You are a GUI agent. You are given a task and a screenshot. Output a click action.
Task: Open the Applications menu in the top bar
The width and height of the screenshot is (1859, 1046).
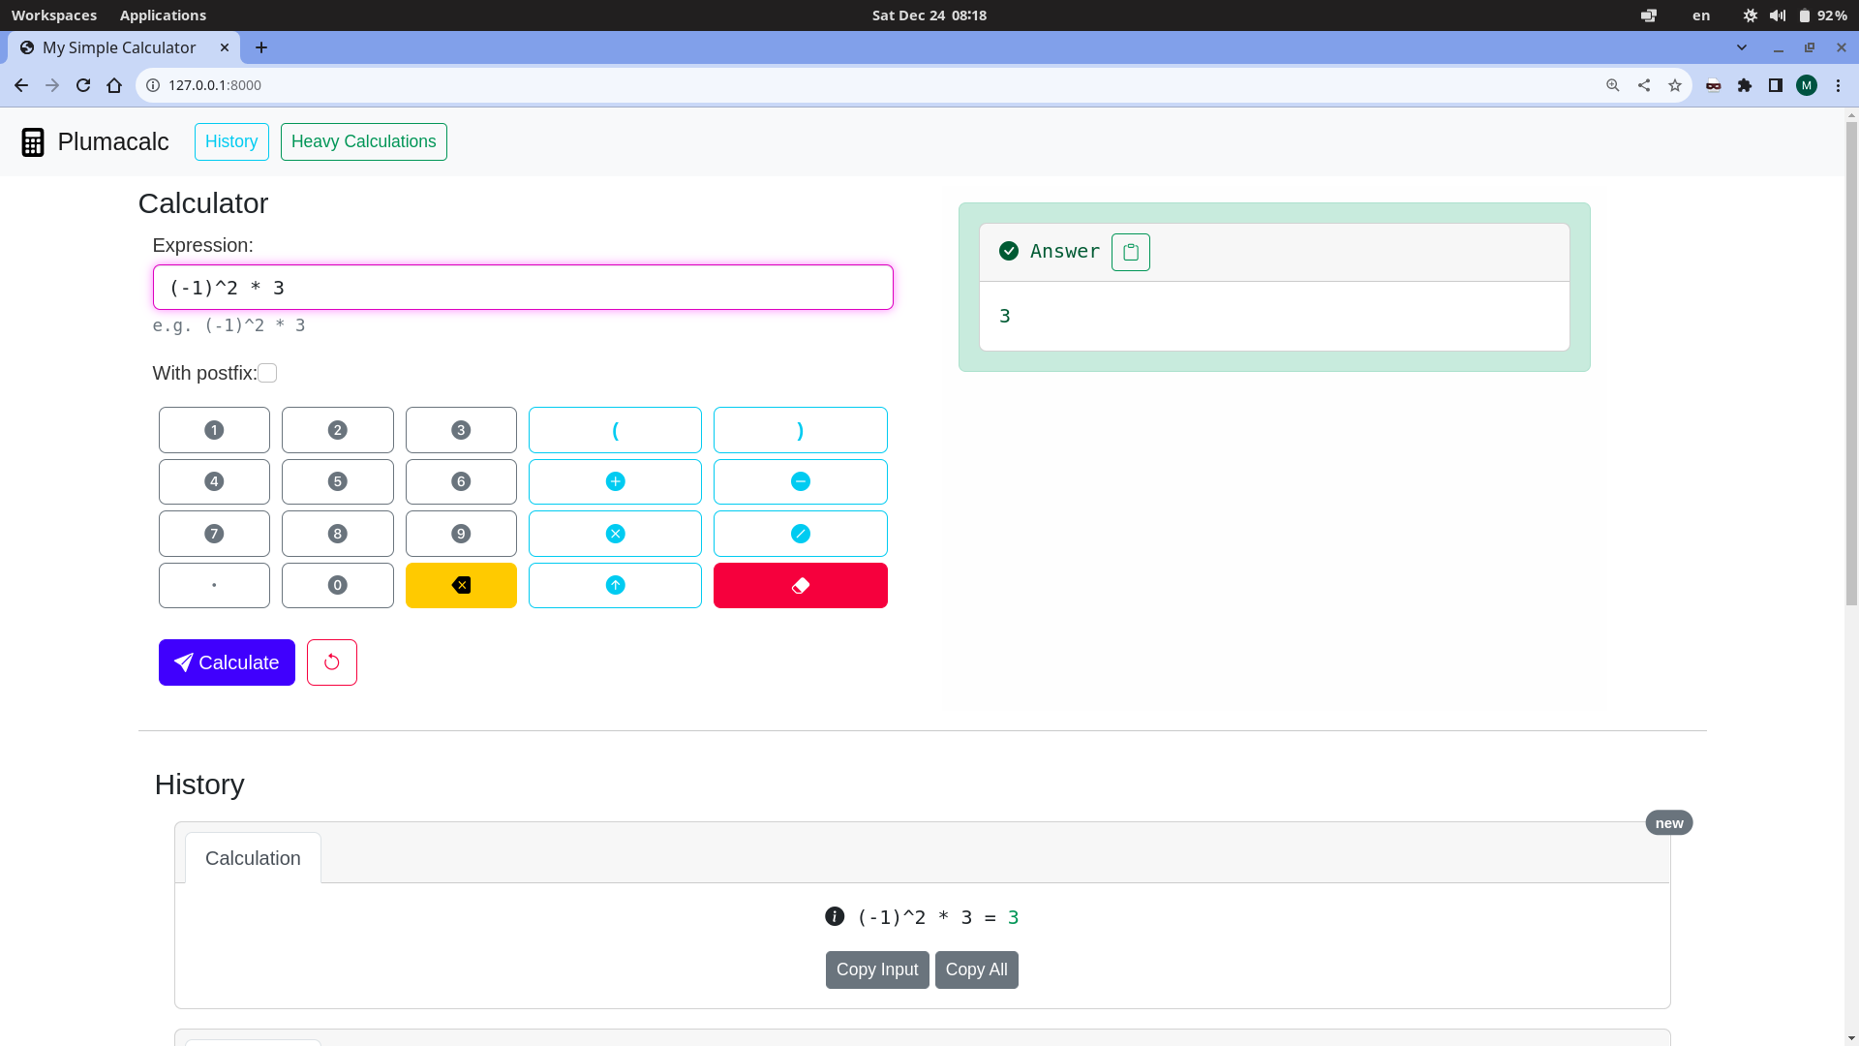coord(163,15)
